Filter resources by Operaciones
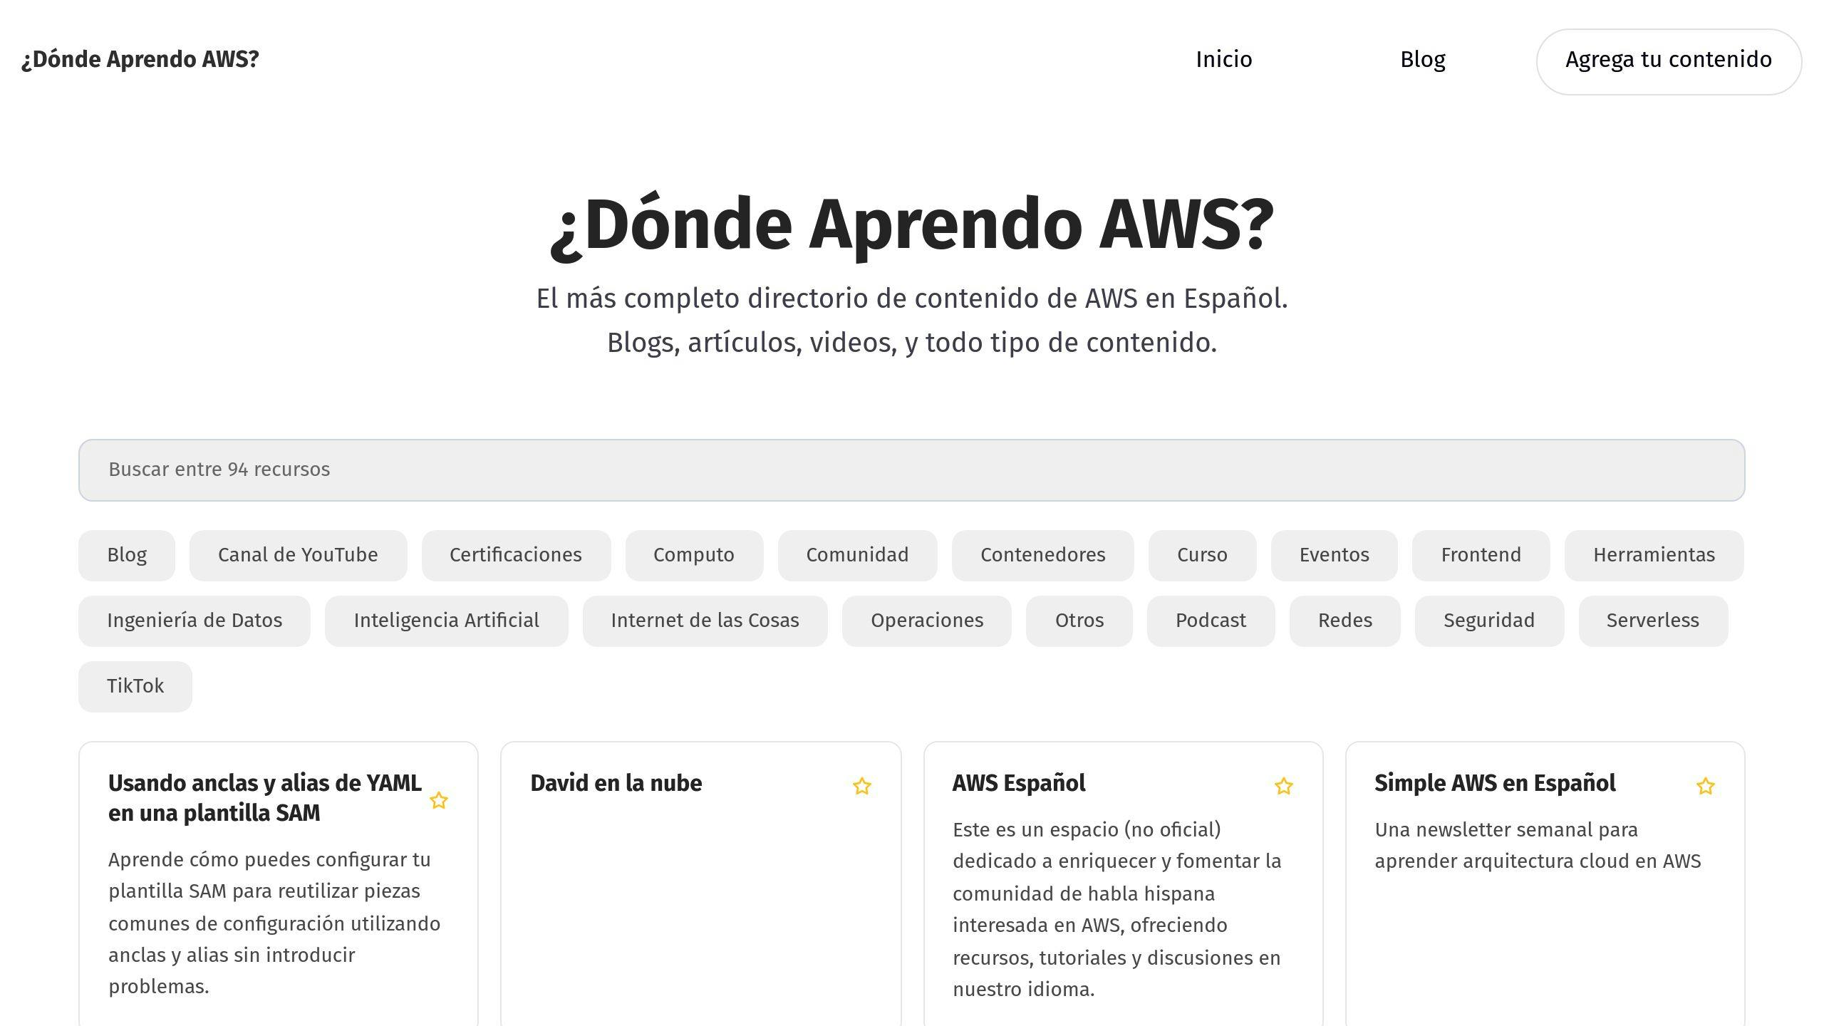This screenshot has height=1026, width=1824. (926, 621)
